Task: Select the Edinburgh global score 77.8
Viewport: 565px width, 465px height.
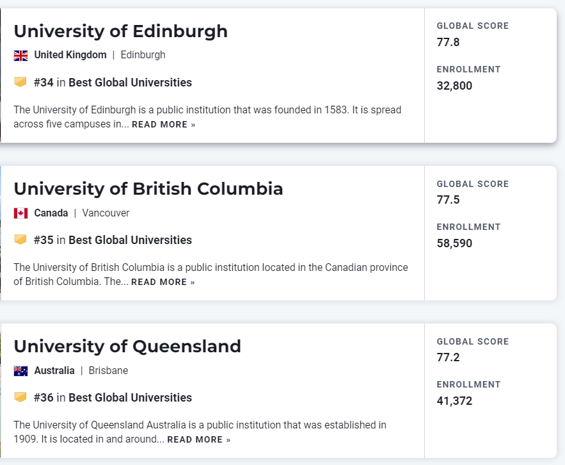Action: [x=448, y=42]
